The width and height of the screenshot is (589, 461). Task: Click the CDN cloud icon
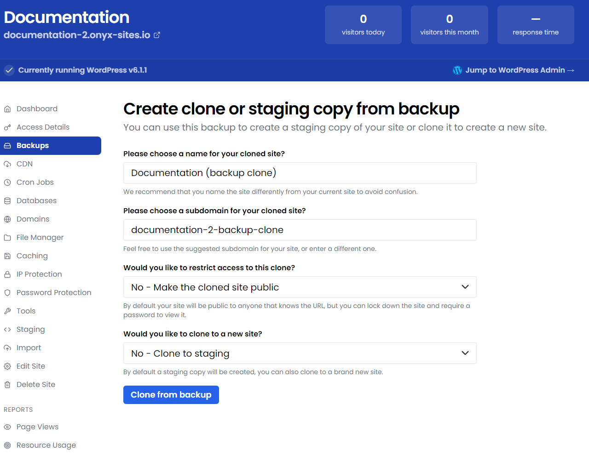[7, 164]
